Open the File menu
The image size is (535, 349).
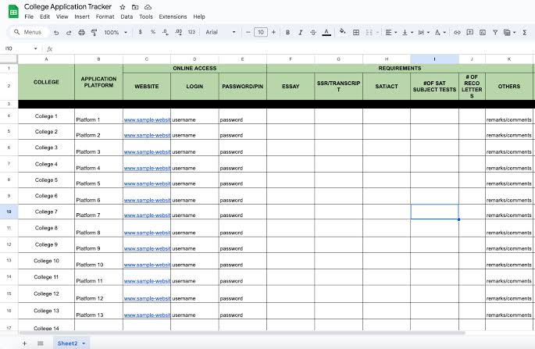point(29,16)
